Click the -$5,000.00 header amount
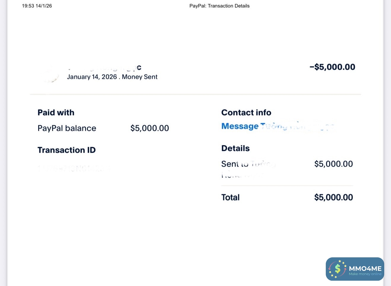Viewport: 391px width, 286px height. click(x=332, y=67)
